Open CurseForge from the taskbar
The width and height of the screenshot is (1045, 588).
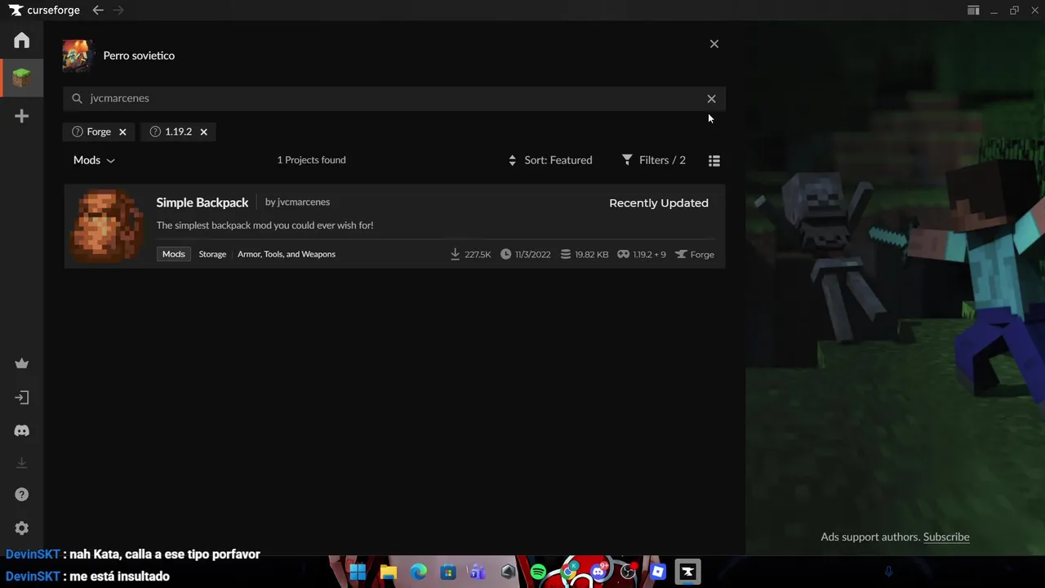[688, 572]
